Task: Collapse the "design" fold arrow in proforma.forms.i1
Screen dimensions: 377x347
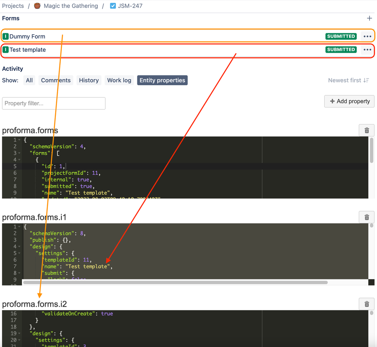Action: [19, 247]
